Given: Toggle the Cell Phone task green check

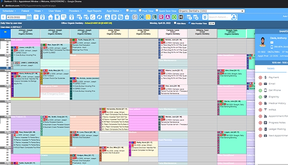Looking at the screenshot, I should pyautogui.click(x=260, y=90).
